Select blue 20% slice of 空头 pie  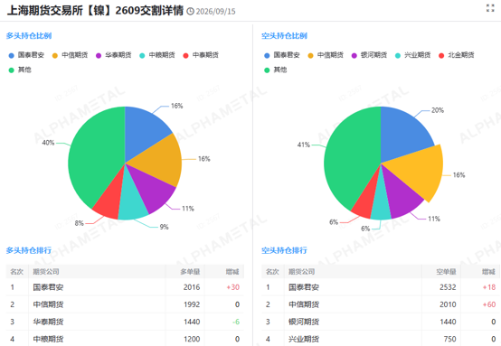pyautogui.click(x=402, y=136)
